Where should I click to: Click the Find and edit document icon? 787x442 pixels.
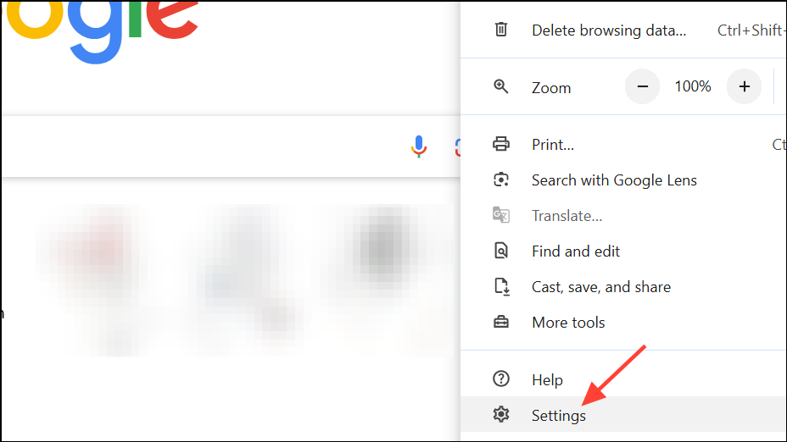click(501, 251)
